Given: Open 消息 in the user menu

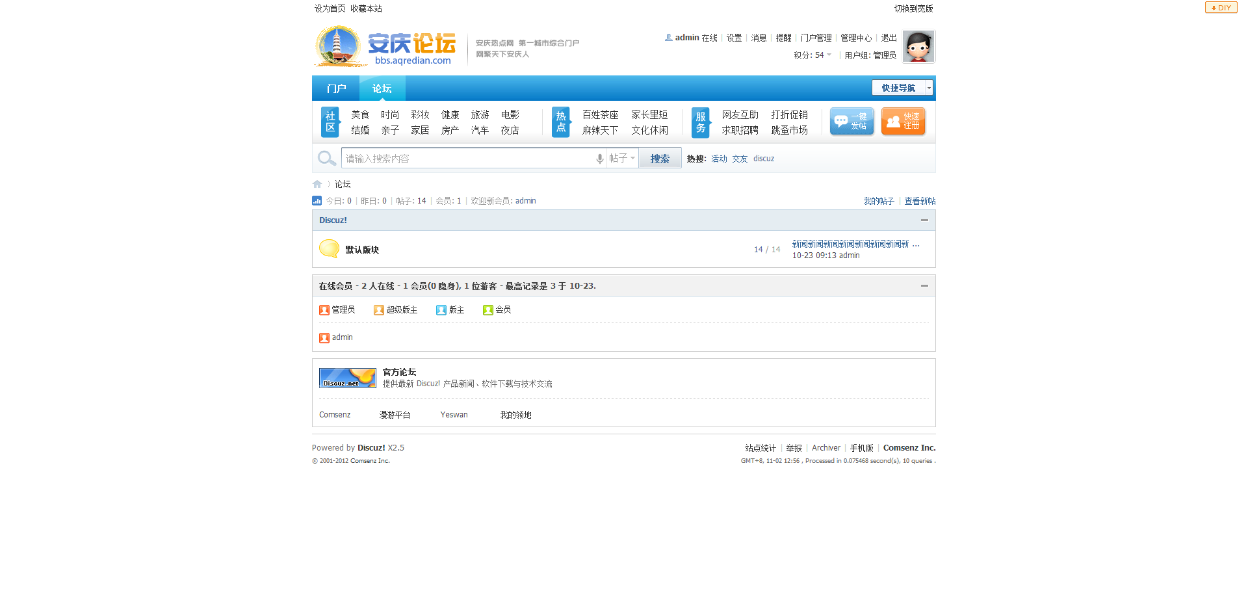Looking at the screenshot, I should pyautogui.click(x=759, y=38).
